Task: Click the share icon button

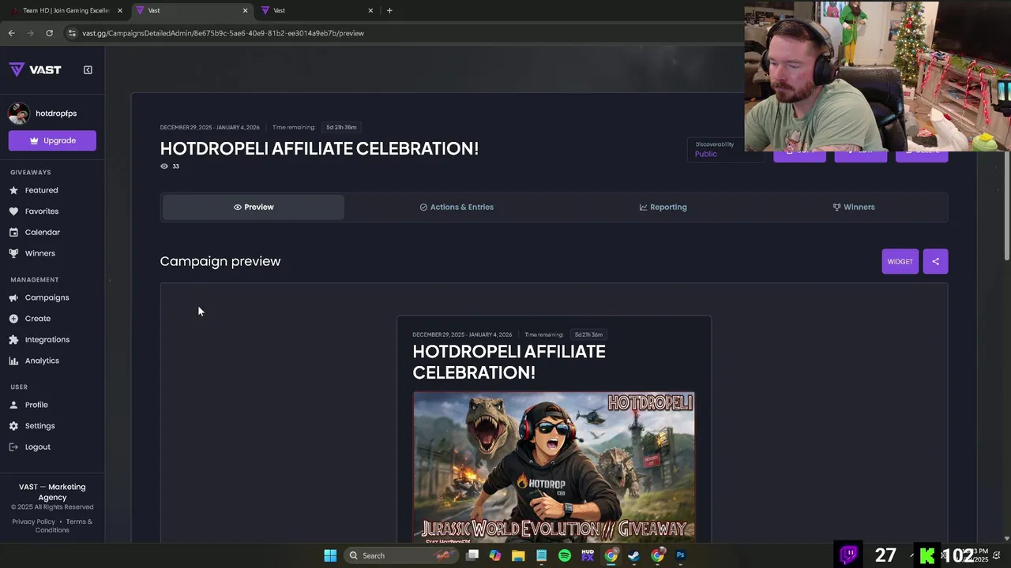Action: (935, 261)
